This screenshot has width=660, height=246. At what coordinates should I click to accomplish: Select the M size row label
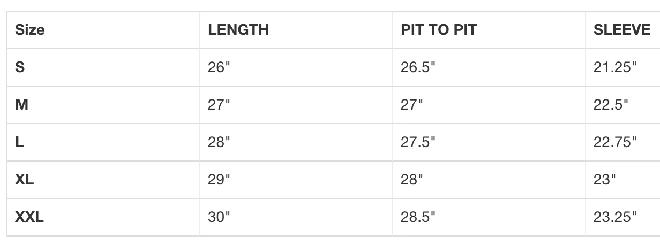pyautogui.click(x=22, y=105)
